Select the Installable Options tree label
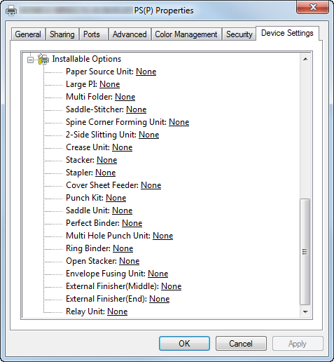This screenshot has width=334, height=362. tap(87, 59)
